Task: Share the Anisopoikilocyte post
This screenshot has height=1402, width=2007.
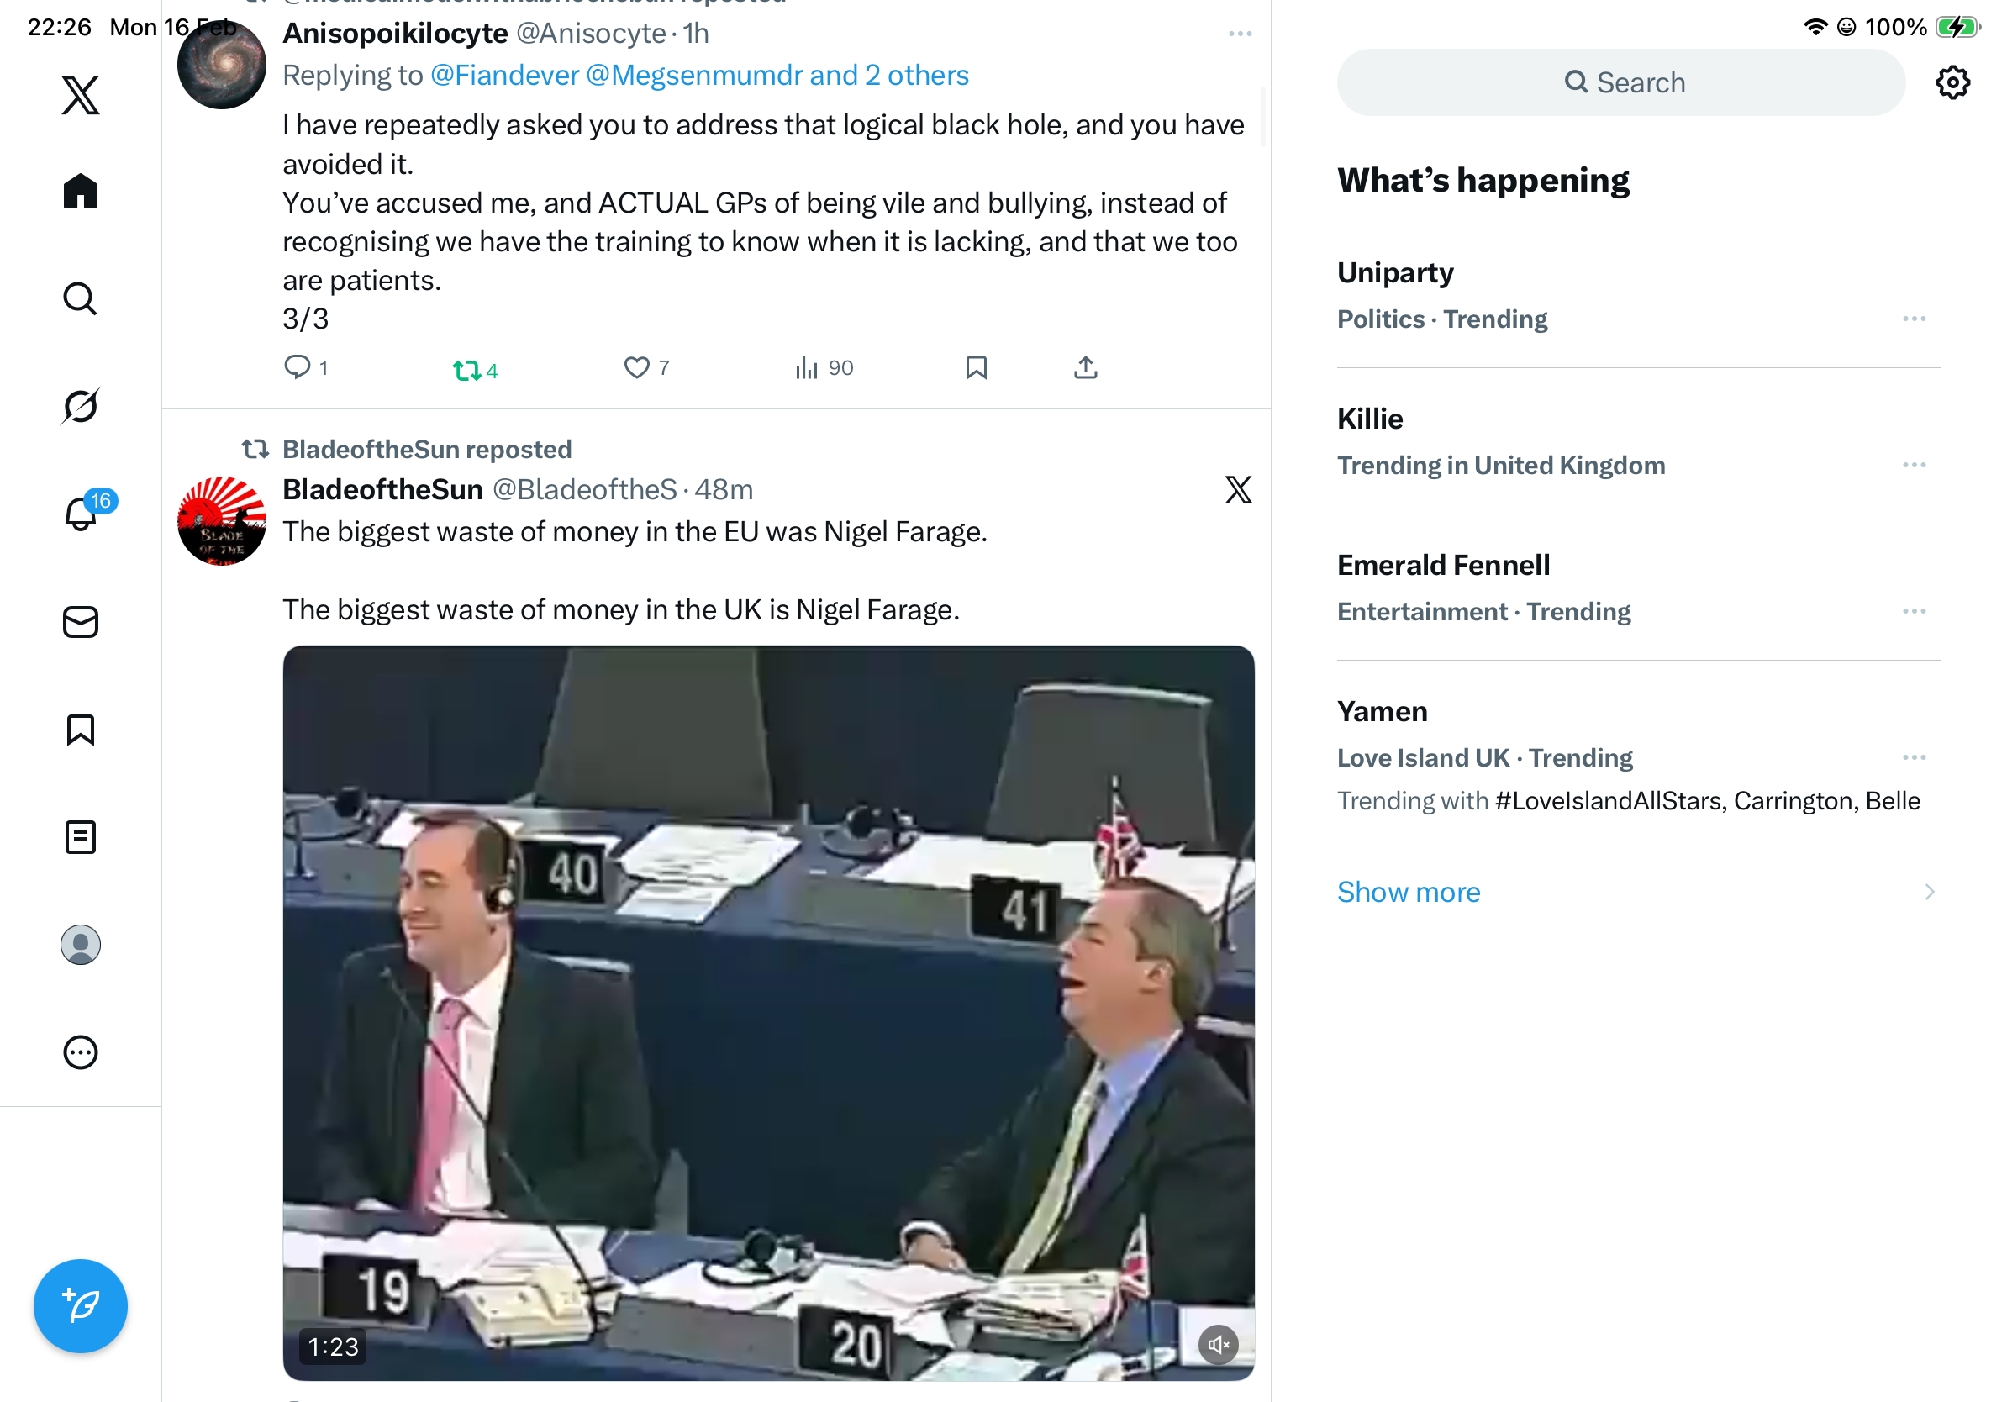Action: pos(1085,368)
